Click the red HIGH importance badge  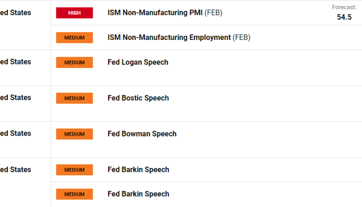pos(74,13)
